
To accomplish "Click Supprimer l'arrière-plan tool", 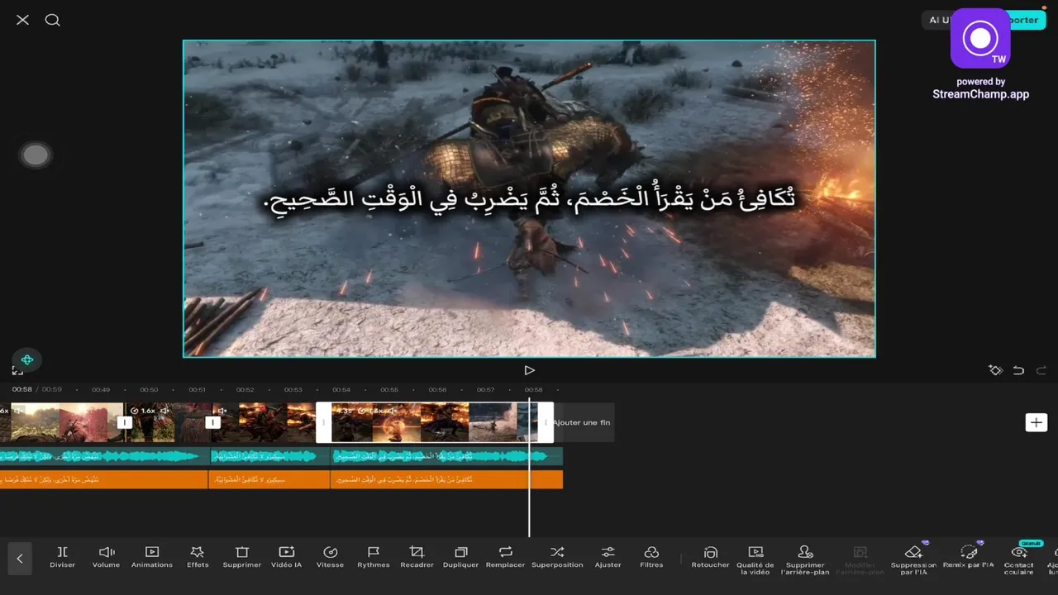I will [x=805, y=560].
